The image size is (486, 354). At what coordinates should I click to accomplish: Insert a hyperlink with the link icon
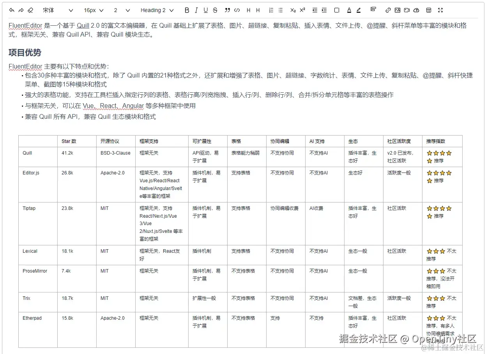(x=388, y=10)
